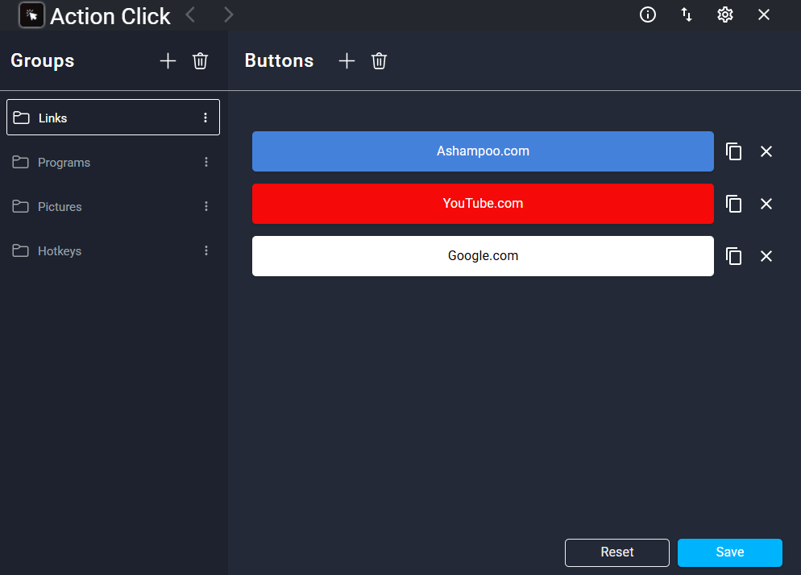
Task: Select the Programs group
Action: point(113,162)
